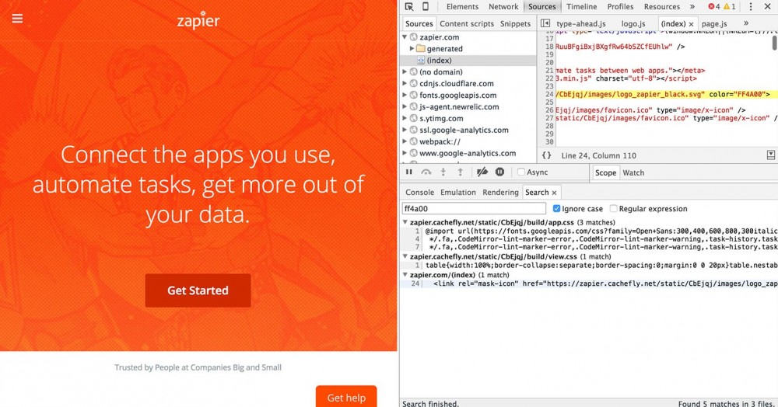Close the (index) file tab
778x407 pixels.
pyautogui.click(x=691, y=24)
